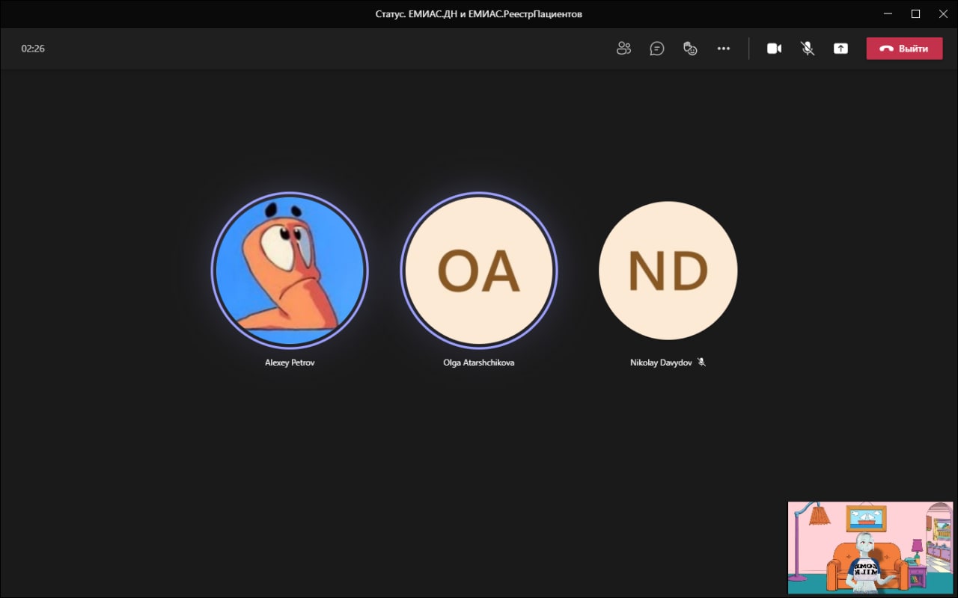Click the 02:26 call duration timer
Screen dimensions: 958x598
coord(33,49)
